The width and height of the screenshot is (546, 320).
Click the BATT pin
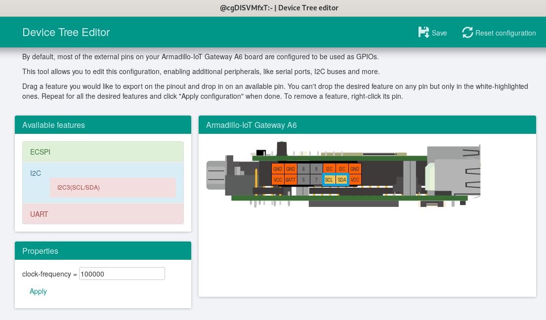(291, 180)
